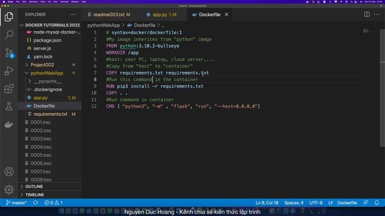
Task: Switch the master git branch
Action: pos(16,203)
